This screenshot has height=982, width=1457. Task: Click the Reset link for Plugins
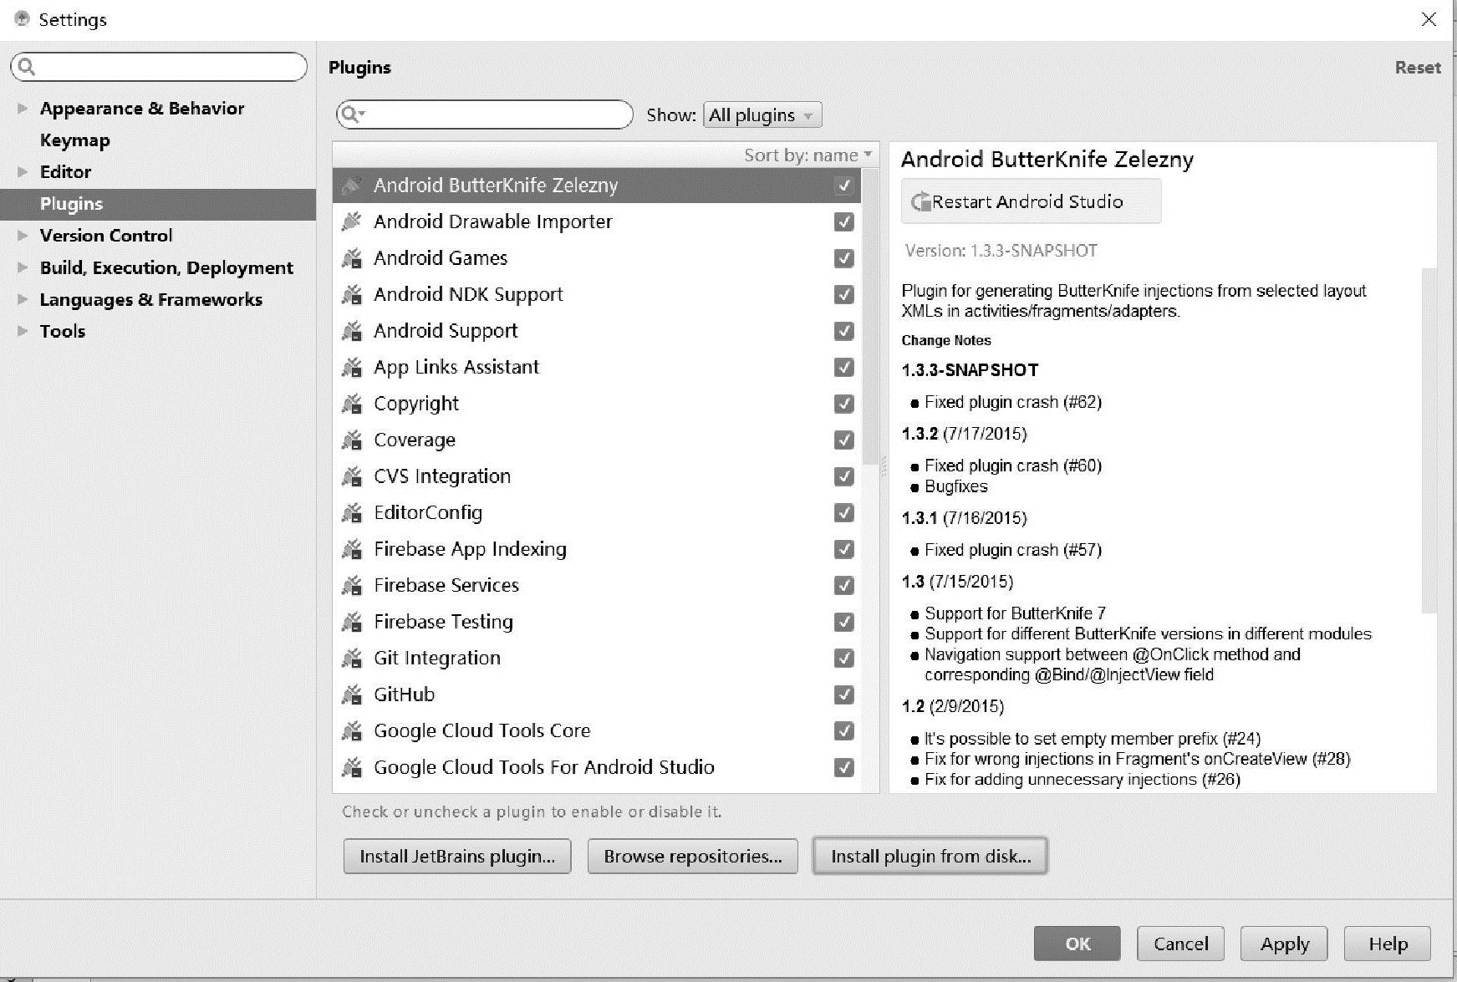[1418, 68]
